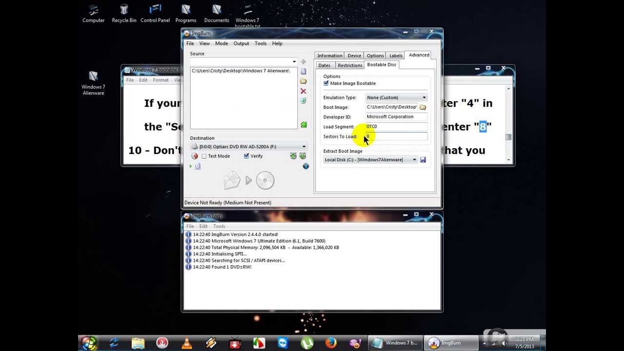Click the Load Segment field
624x351 pixels.
[x=396, y=127]
